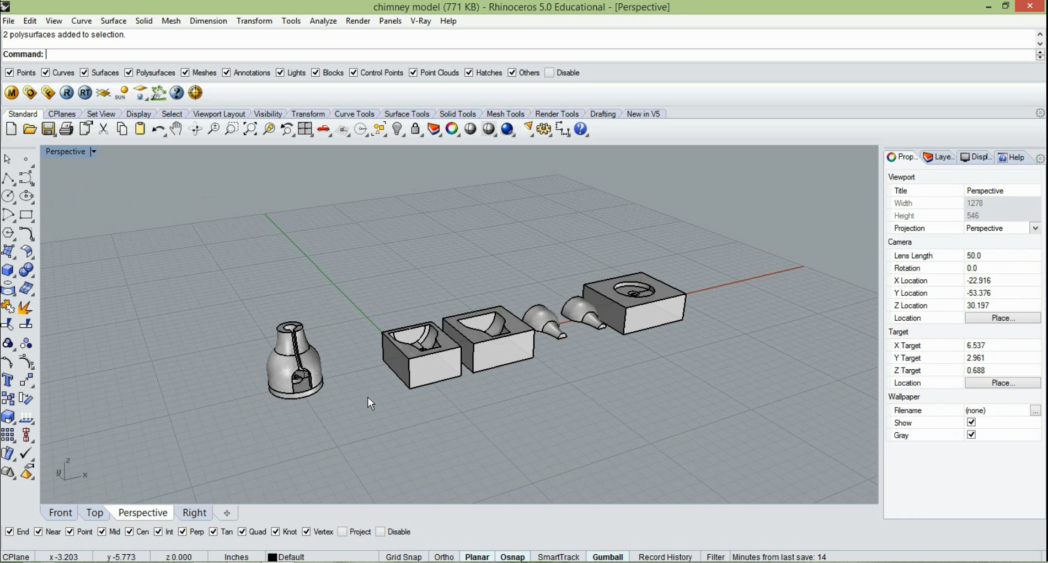Toggle the Polysurfaces filter checkbox
1048x563 pixels.
coord(129,73)
